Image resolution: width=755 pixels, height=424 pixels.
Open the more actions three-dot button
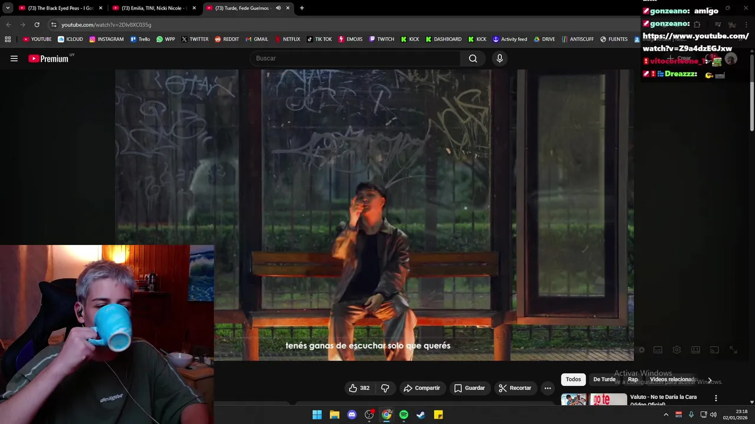(547, 388)
